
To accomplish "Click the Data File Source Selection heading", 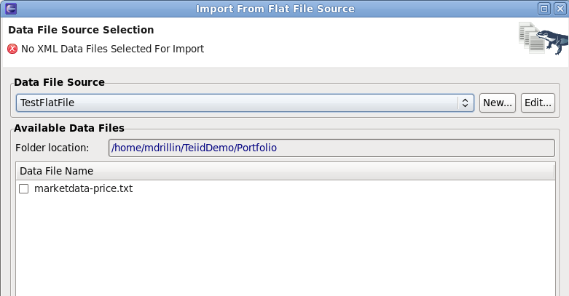I will (x=81, y=31).
